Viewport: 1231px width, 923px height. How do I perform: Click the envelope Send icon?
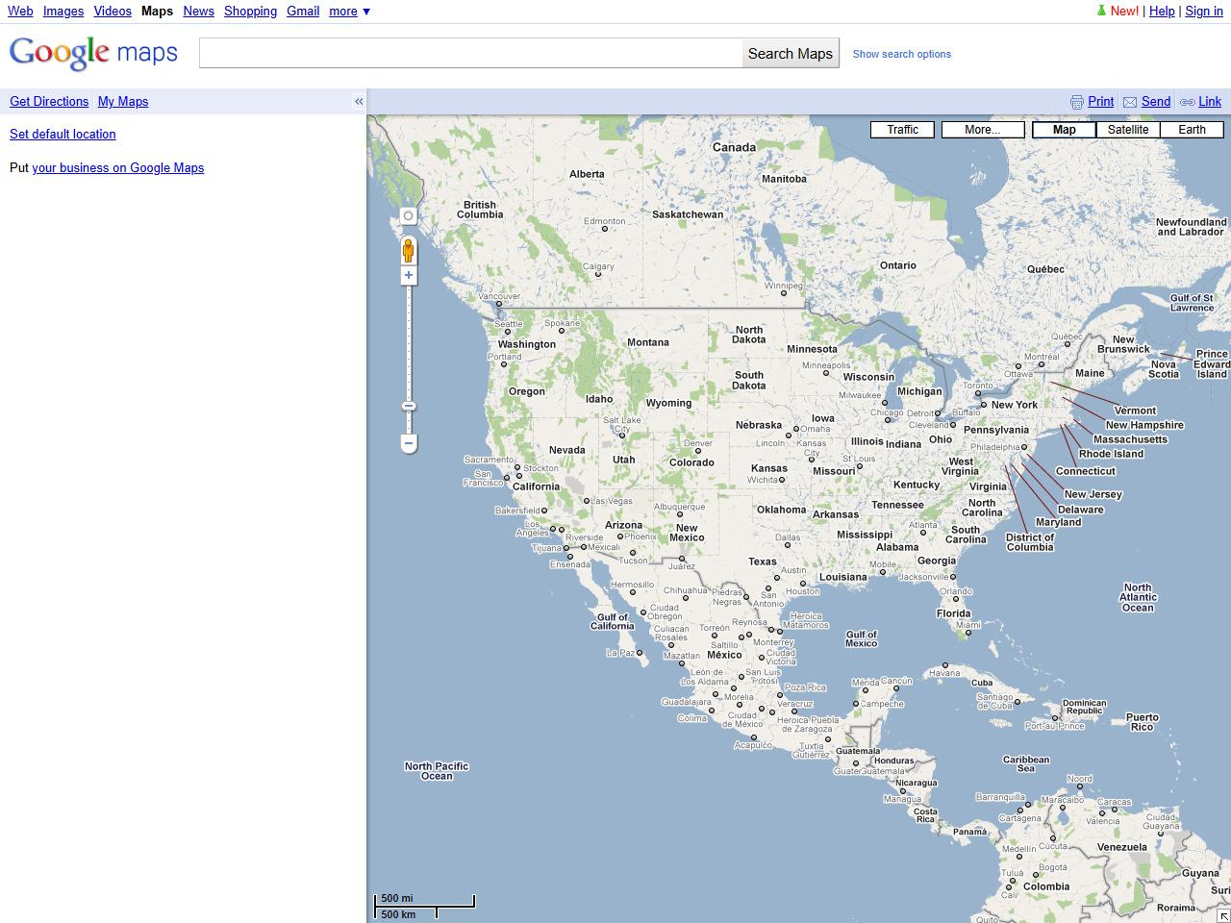1130,102
